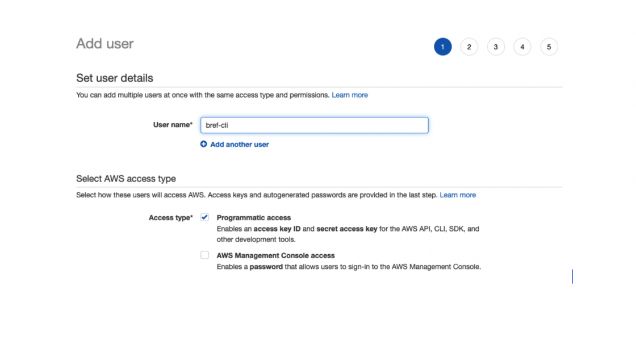
Task: Click the plus icon beside Add another user
Action: click(x=204, y=144)
